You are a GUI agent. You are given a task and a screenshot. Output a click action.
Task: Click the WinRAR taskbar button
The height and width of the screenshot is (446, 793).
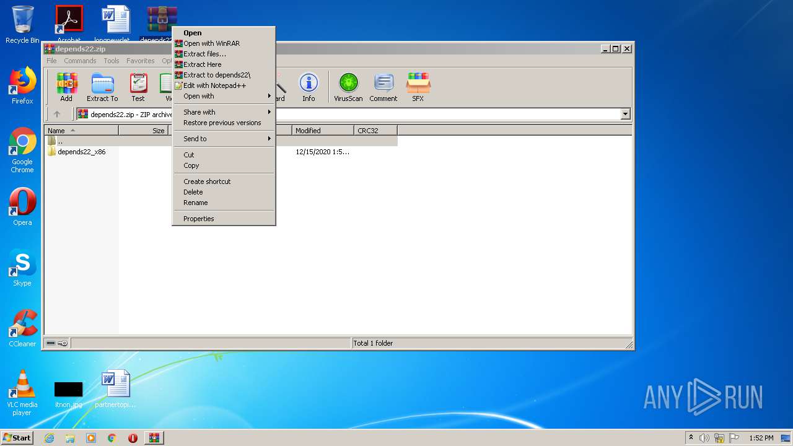[154, 438]
